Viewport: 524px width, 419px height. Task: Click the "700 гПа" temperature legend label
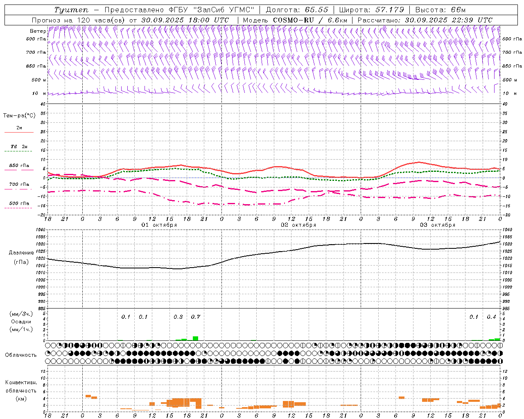coord(19,185)
